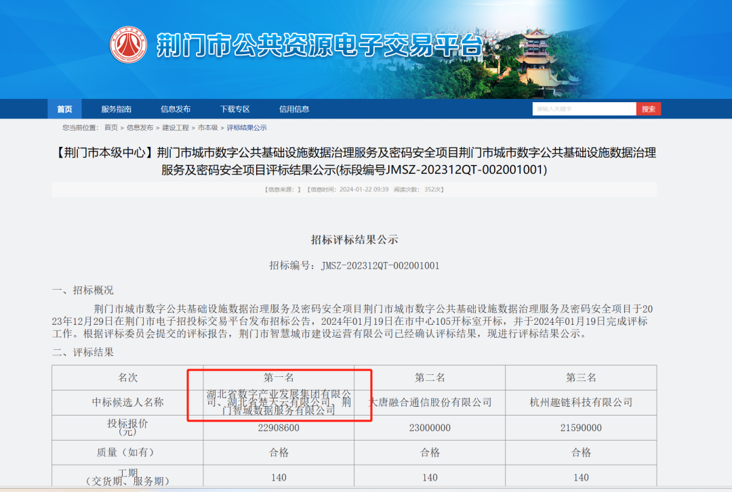Screen dimensions: 732x492
Task: Click the red circular platform logo
Action: tap(128, 45)
